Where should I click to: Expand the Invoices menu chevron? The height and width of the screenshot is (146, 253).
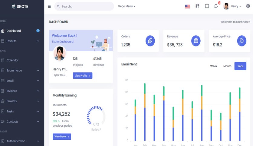click(38, 91)
